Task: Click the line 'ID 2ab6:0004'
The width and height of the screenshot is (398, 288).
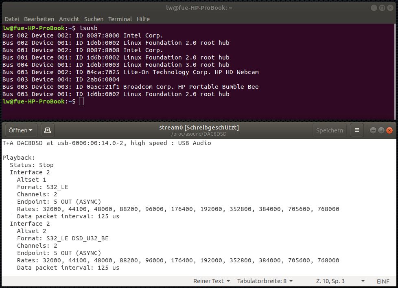Action: (x=98, y=79)
